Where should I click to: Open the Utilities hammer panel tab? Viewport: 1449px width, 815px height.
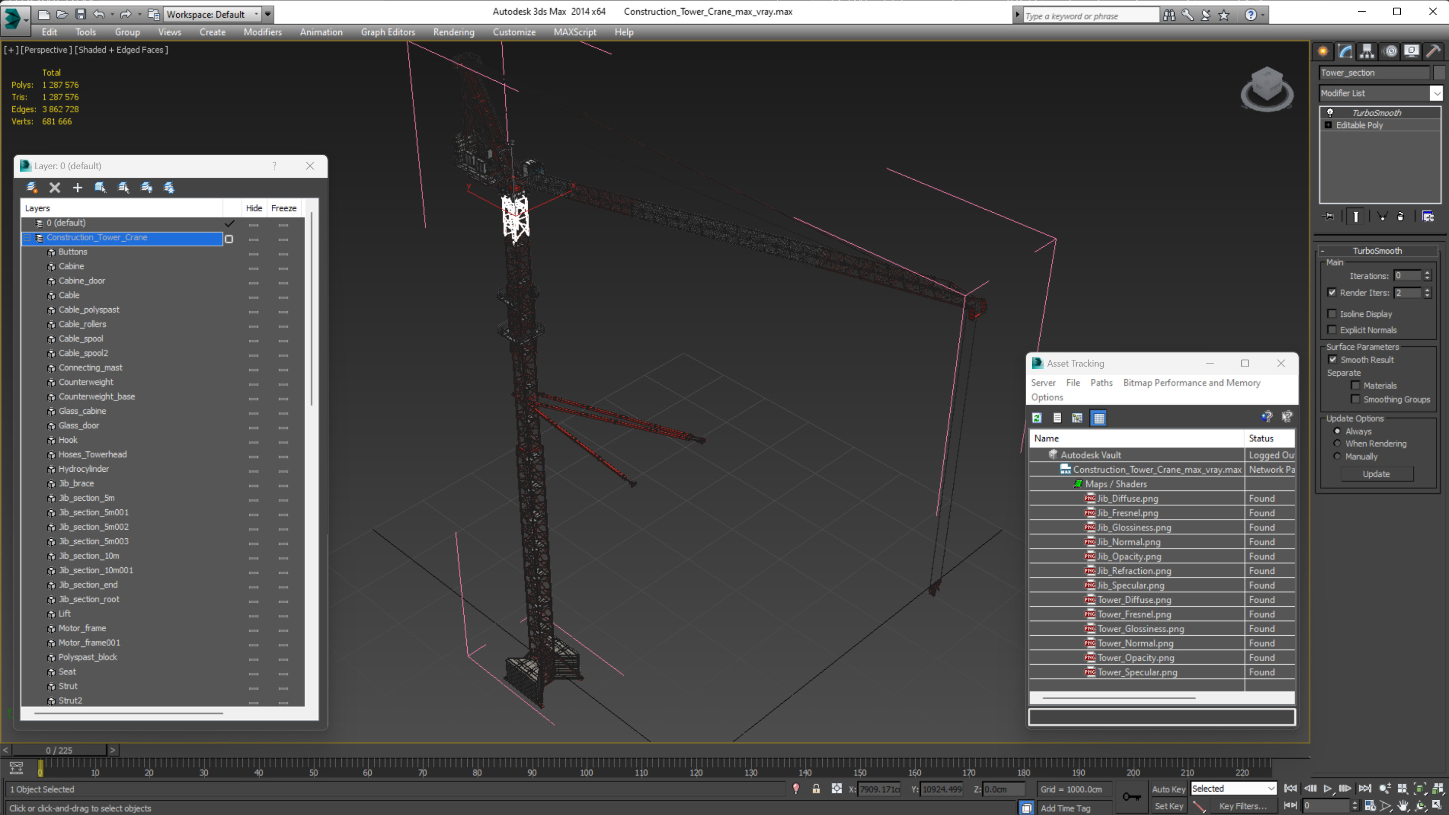pos(1433,52)
